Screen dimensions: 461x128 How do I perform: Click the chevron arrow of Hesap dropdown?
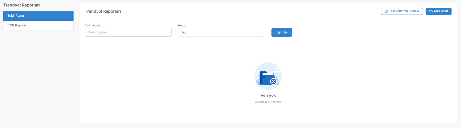click(x=261, y=33)
